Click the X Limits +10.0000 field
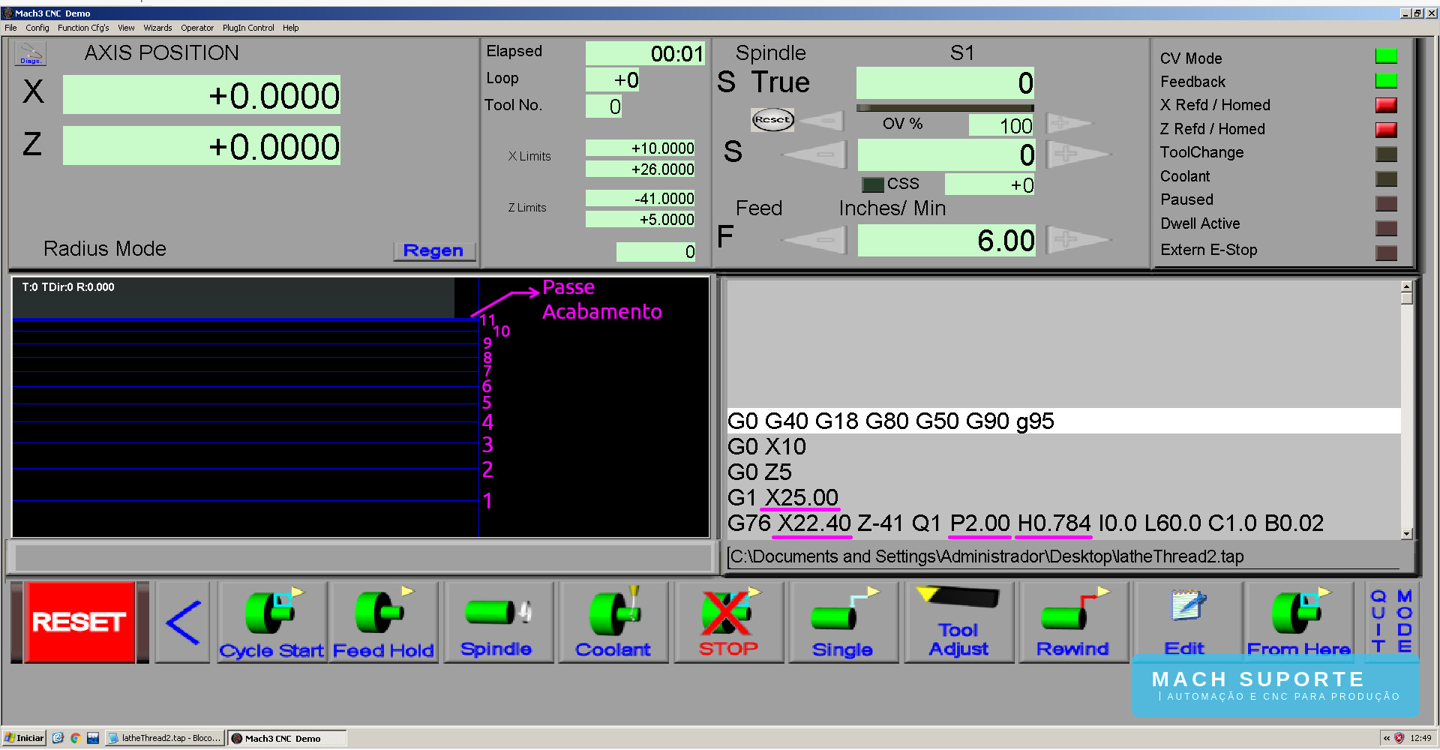The image size is (1440, 750). tap(640, 148)
